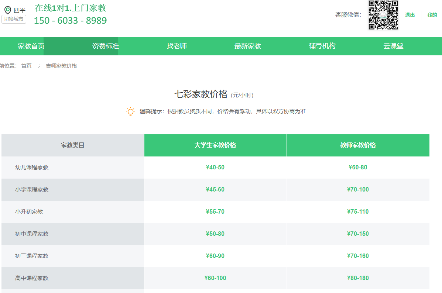This screenshot has height=293, width=442.
Task: Select the 初三课程家教 row label
Action: coord(32,256)
